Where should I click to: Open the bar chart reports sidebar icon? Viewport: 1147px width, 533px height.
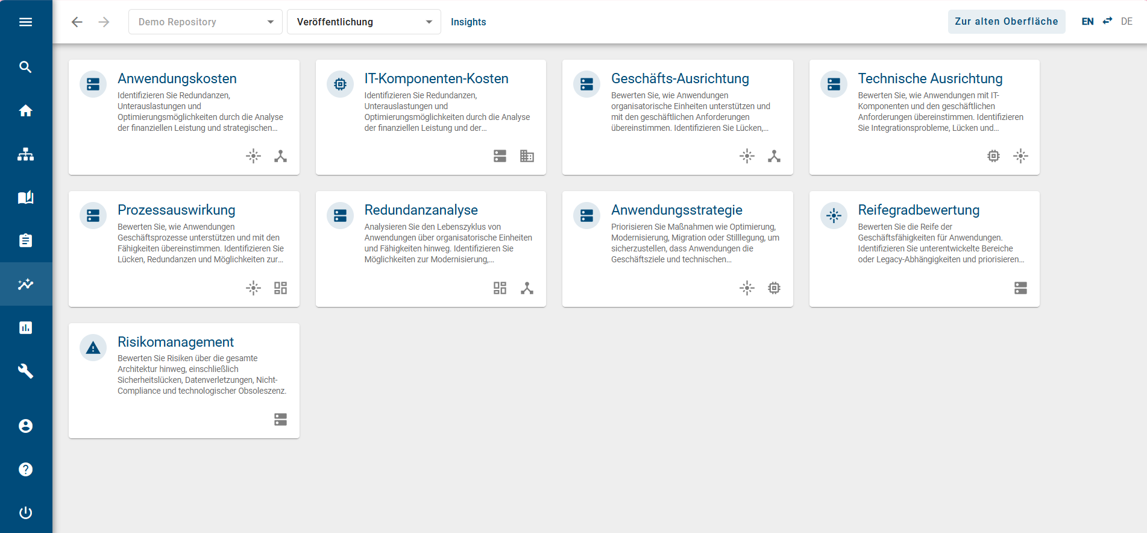25,327
